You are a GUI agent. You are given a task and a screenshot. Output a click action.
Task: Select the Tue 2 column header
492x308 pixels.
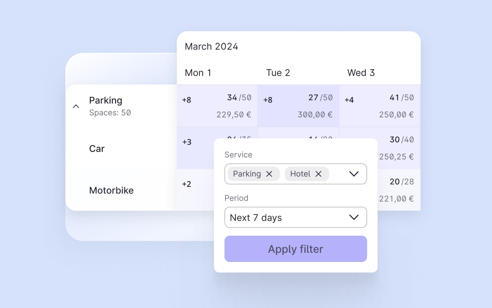click(x=278, y=73)
